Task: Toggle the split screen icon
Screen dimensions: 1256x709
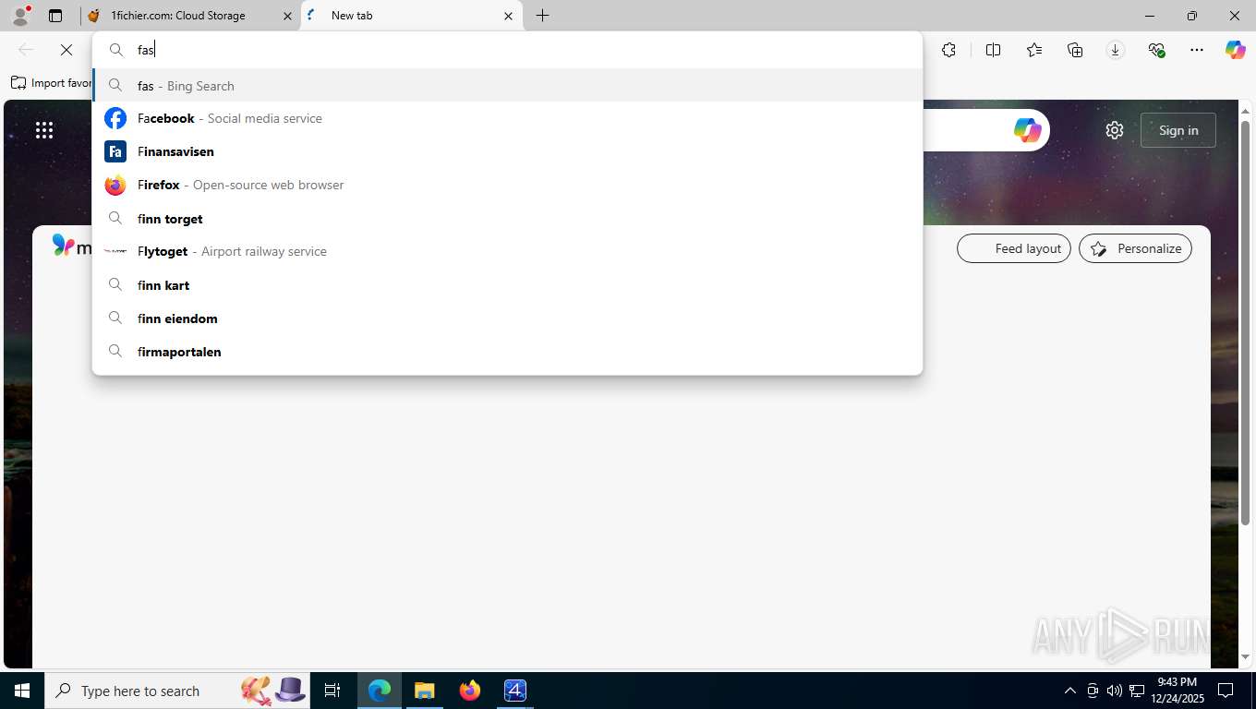Action: (x=993, y=50)
